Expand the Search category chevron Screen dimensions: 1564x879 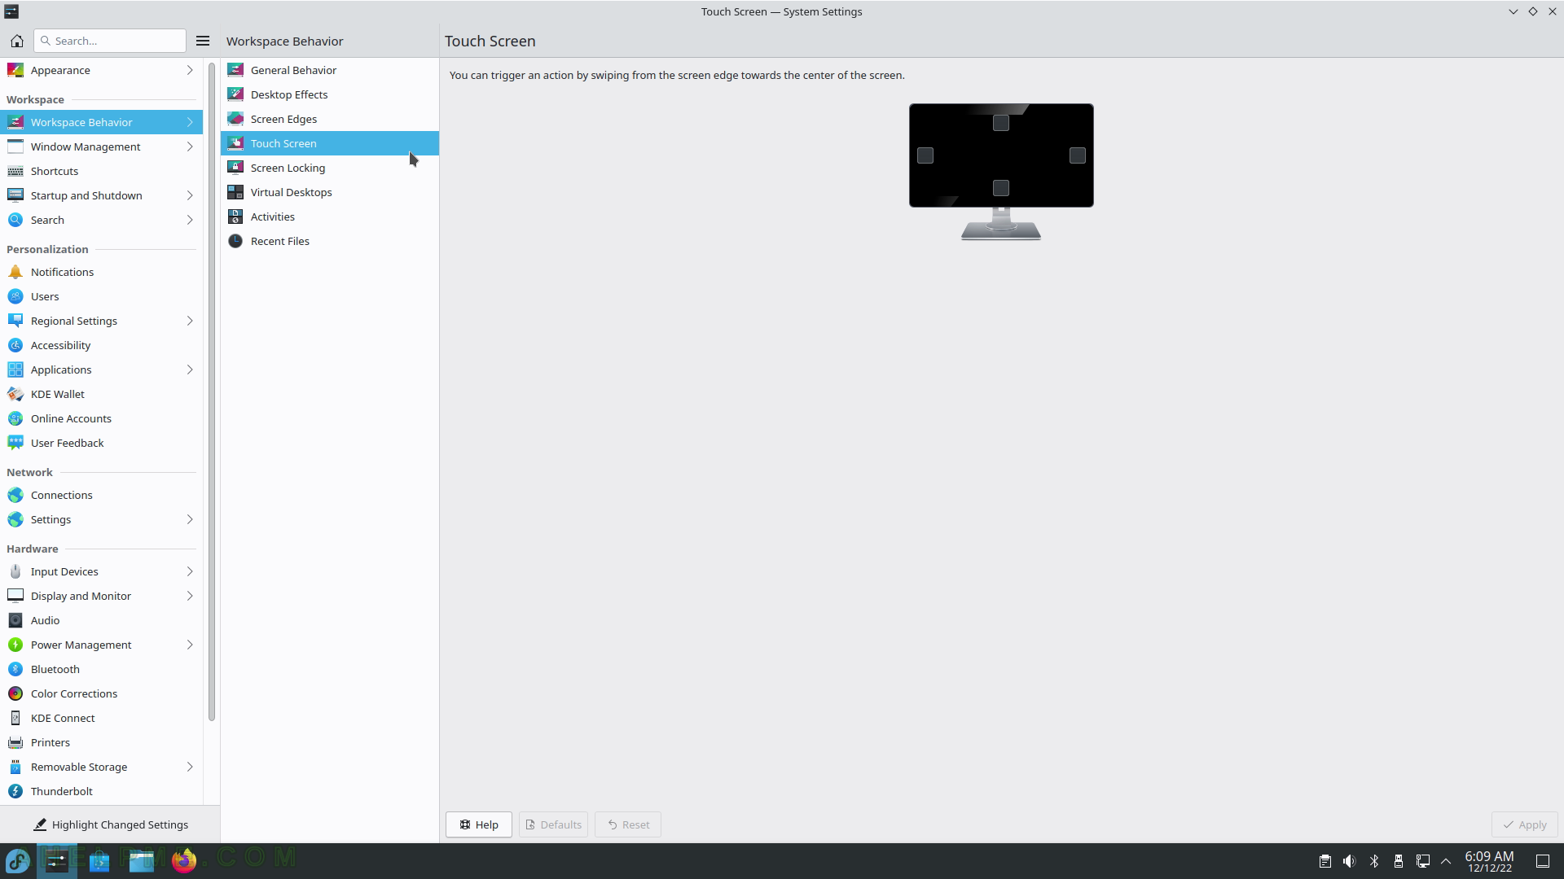[190, 220]
